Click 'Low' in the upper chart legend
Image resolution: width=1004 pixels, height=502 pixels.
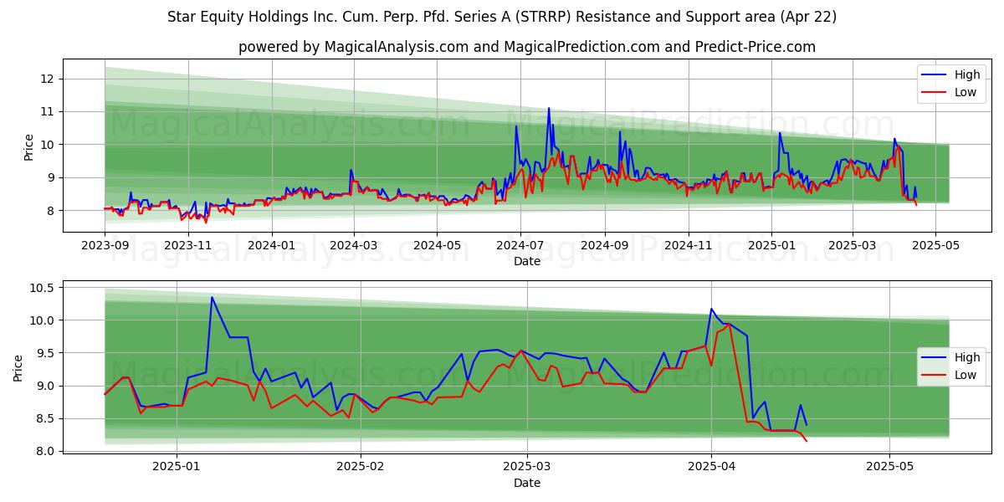coord(965,92)
